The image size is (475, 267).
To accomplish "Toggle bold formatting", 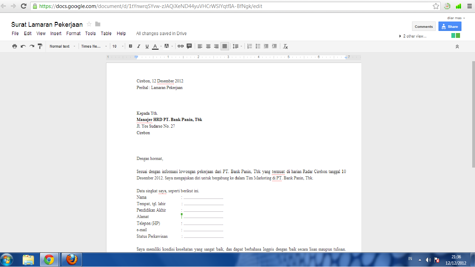I will 131,46.
